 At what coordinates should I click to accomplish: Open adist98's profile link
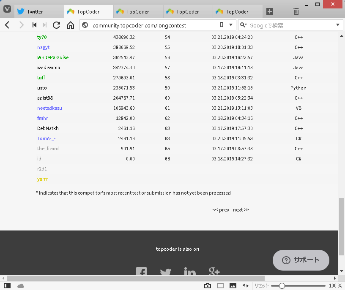(45, 98)
